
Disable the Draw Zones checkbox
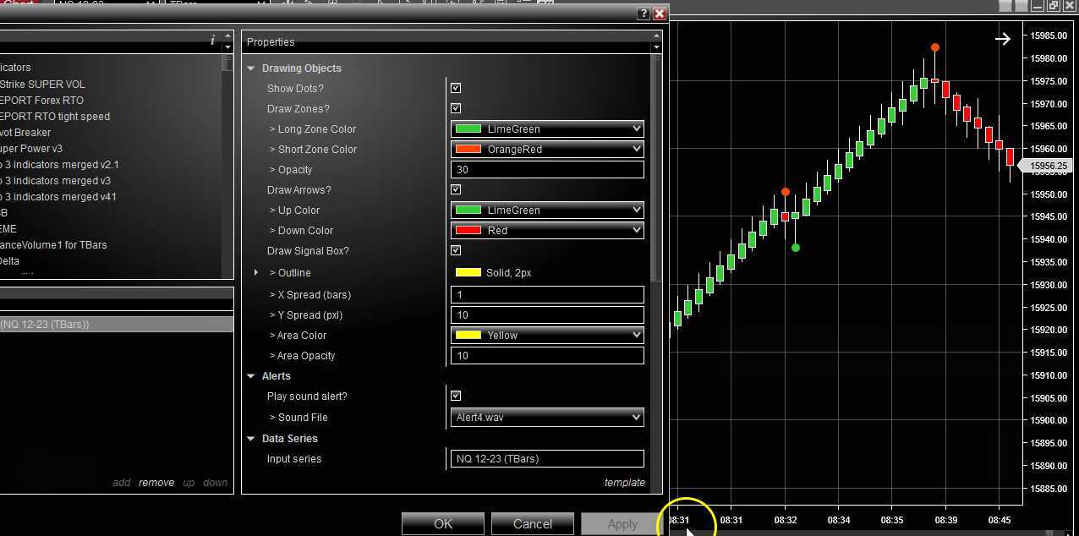(456, 109)
